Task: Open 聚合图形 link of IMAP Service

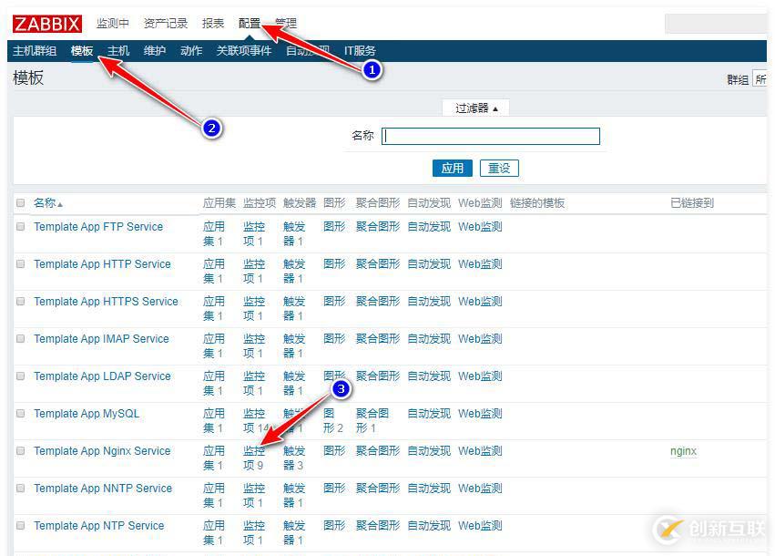Action: (x=378, y=339)
